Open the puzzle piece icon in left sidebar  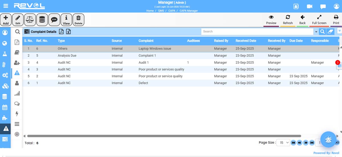(x=5, y=118)
